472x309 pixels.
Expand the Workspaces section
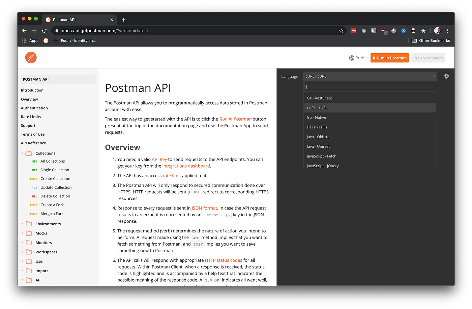point(22,252)
